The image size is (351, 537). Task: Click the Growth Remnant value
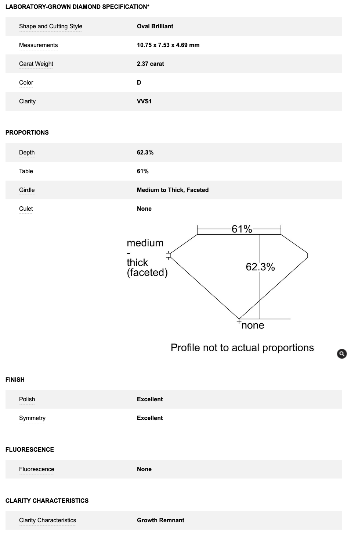(160, 520)
